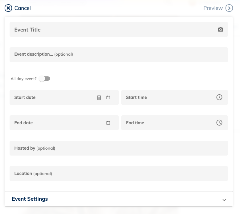The height and width of the screenshot is (214, 240).
Task: Click the Location optional field
Action: 119,173
